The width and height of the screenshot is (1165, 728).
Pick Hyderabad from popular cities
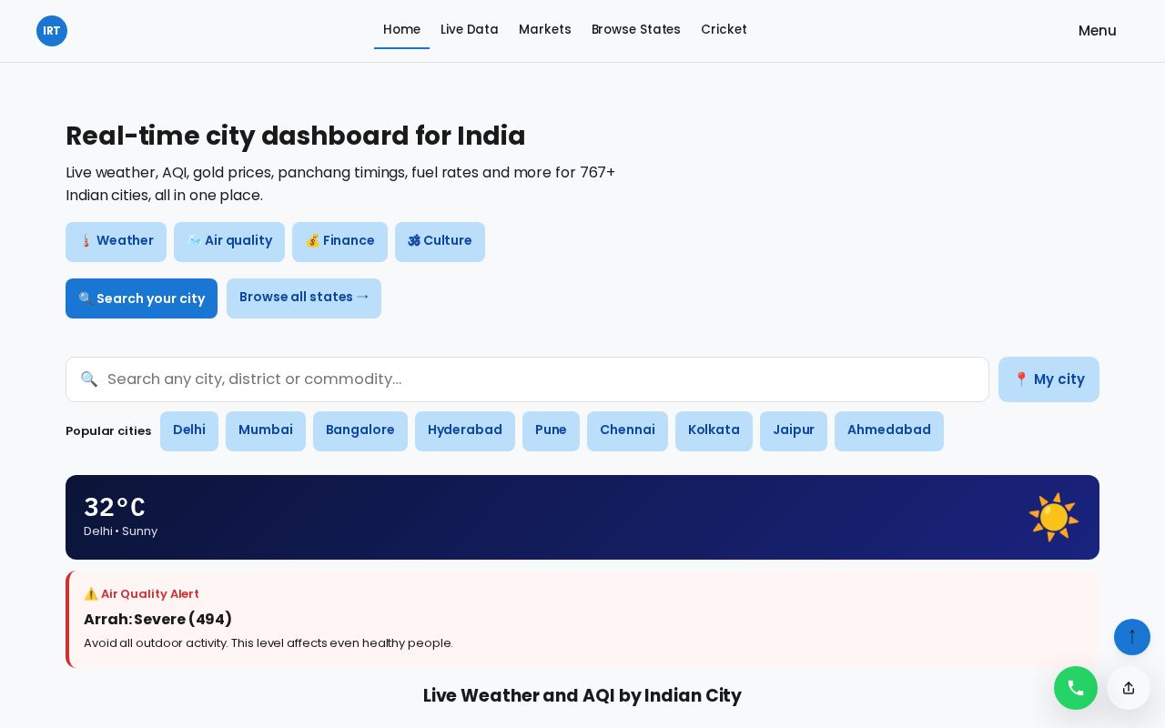pos(465,431)
